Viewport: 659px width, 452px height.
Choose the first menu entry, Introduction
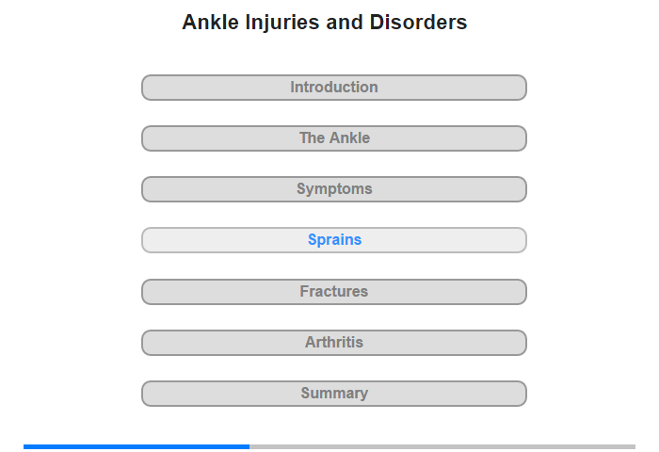pos(334,88)
